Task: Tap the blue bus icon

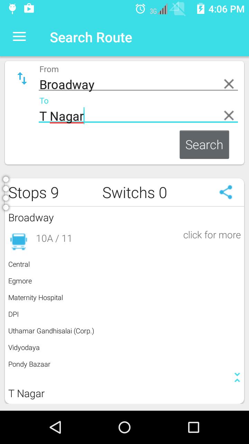Action: 19,241
